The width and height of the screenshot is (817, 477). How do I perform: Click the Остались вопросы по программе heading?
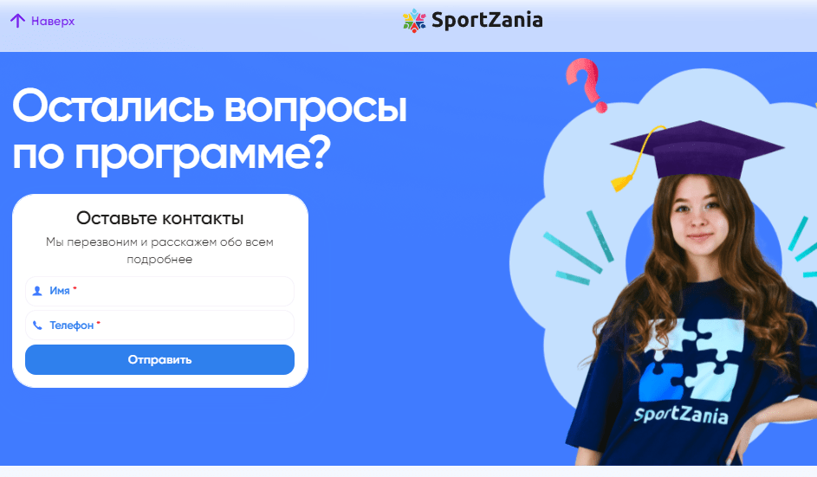(209, 130)
